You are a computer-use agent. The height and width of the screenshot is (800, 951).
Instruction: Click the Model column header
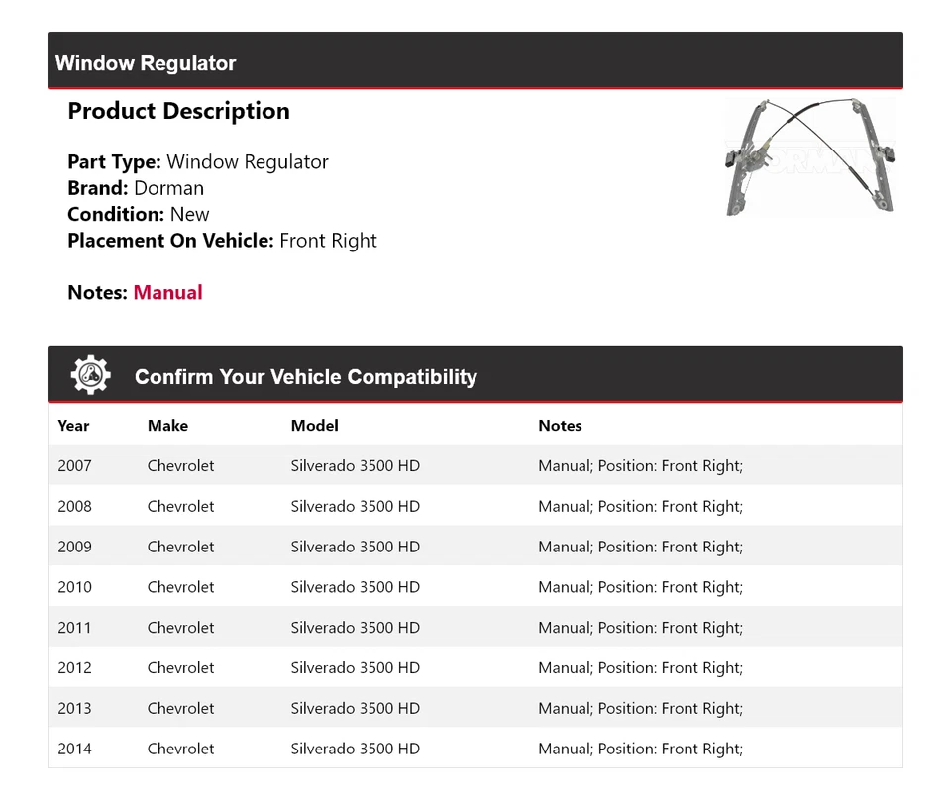click(314, 426)
